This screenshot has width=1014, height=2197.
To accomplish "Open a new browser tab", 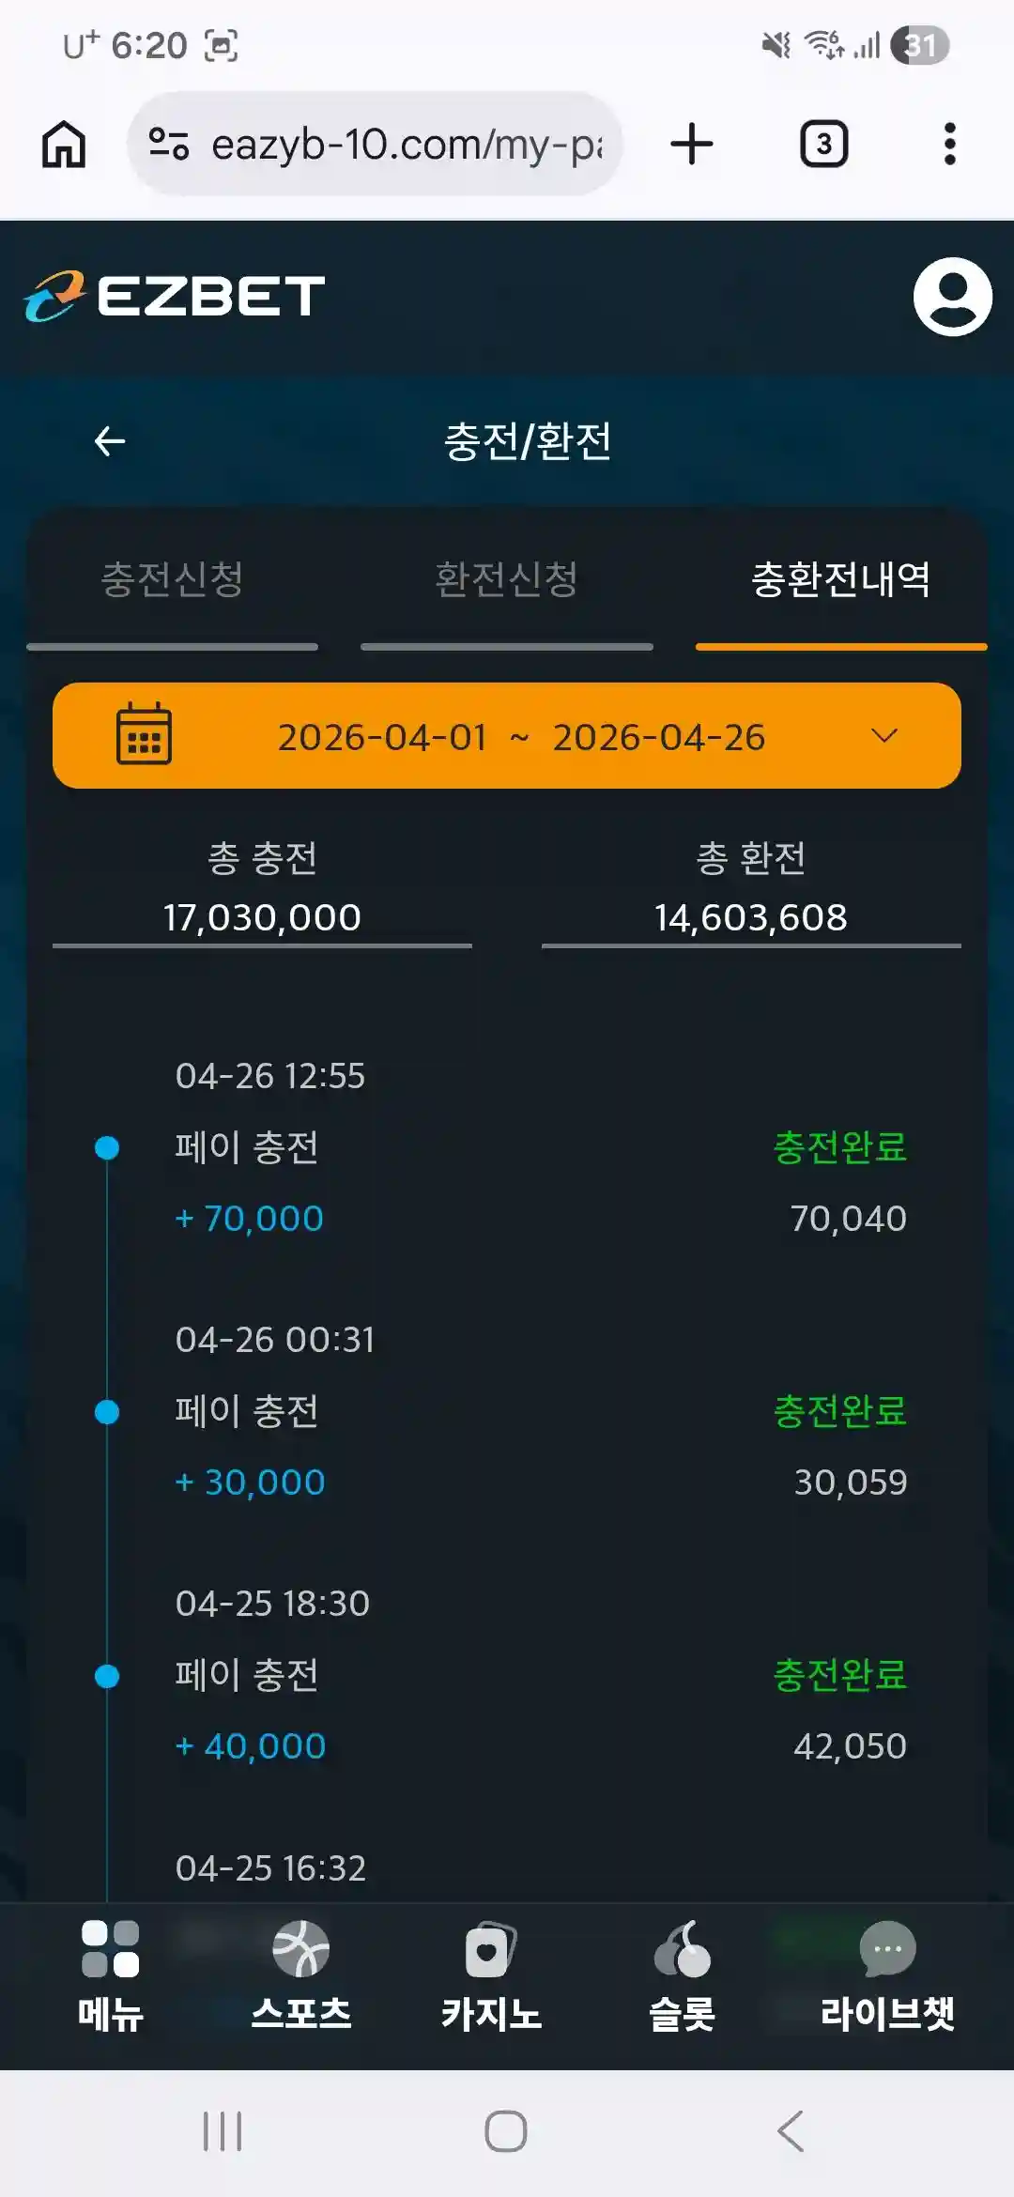I will coord(692,145).
